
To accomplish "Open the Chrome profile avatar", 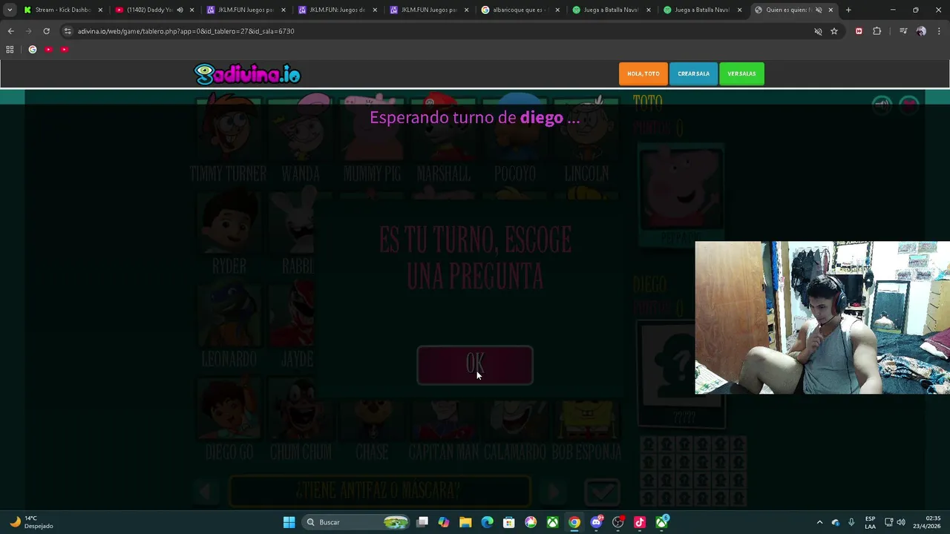I will 921,31.
